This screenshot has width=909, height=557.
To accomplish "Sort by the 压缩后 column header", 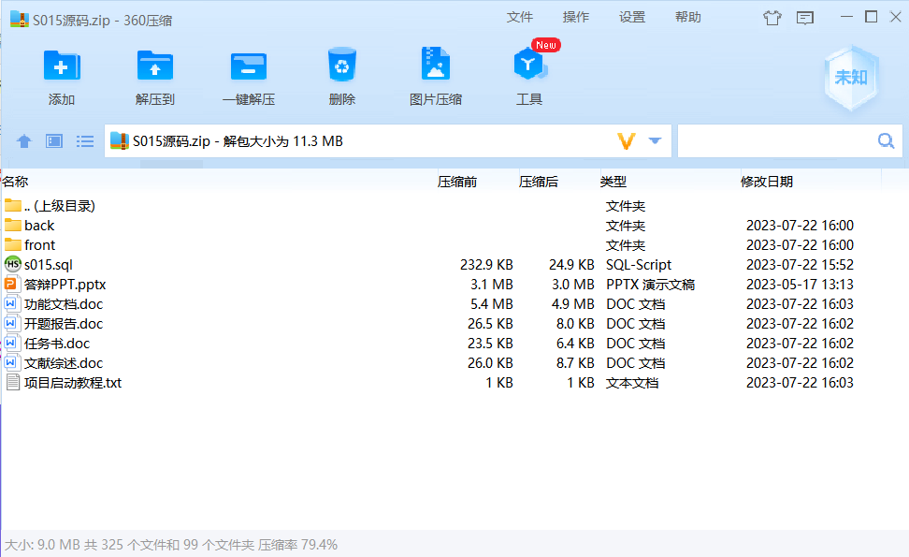I will pyautogui.click(x=538, y=182).
